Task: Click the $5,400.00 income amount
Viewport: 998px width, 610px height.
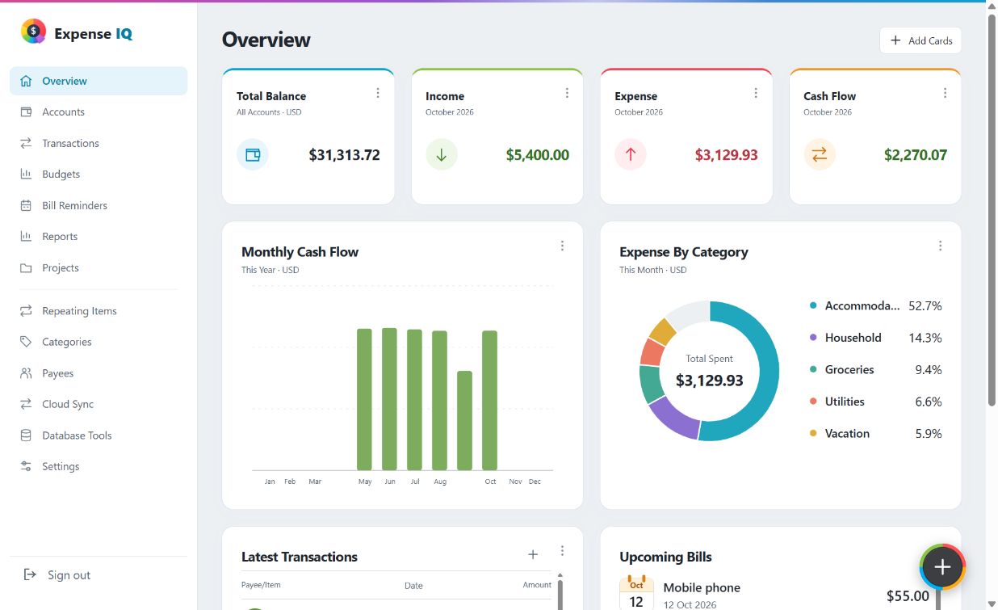Action: click(538, 154)
